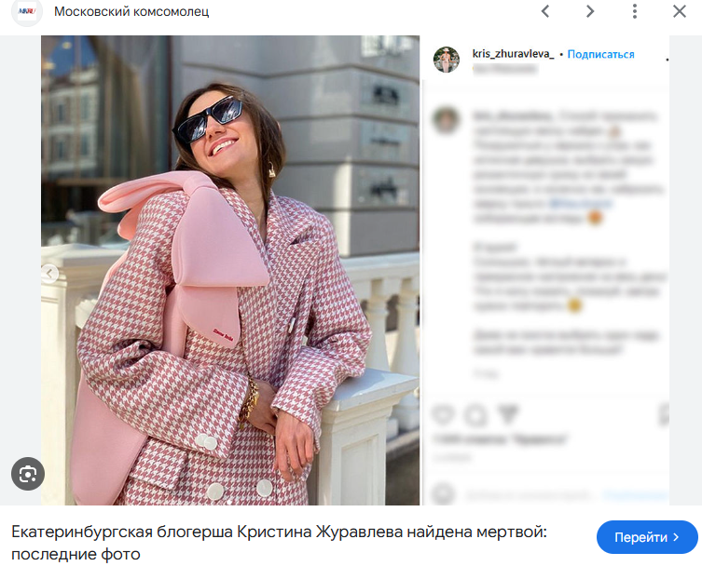Click the Московский комсомолец source logo

coord(27,11)
